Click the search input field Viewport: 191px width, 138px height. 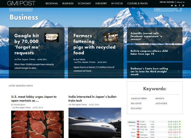click(164, 9)
